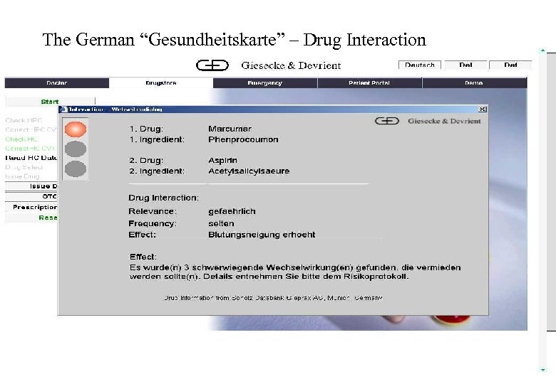Click the scrollbar up arrow

click(x=542, y=51)
